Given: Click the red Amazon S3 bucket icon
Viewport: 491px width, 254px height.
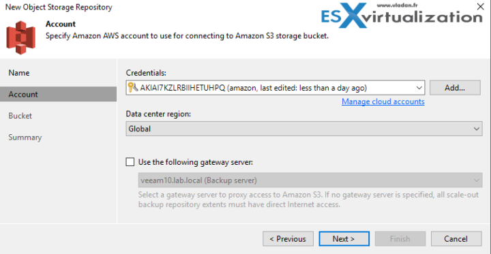Looking at the screenshot, I should [20, 38].
